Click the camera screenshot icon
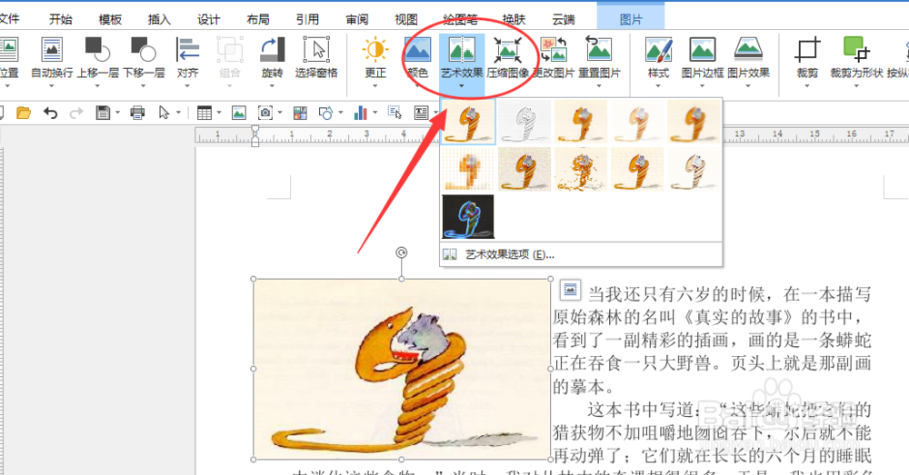This screenshot has height=475, width=909. coord(265,113)
